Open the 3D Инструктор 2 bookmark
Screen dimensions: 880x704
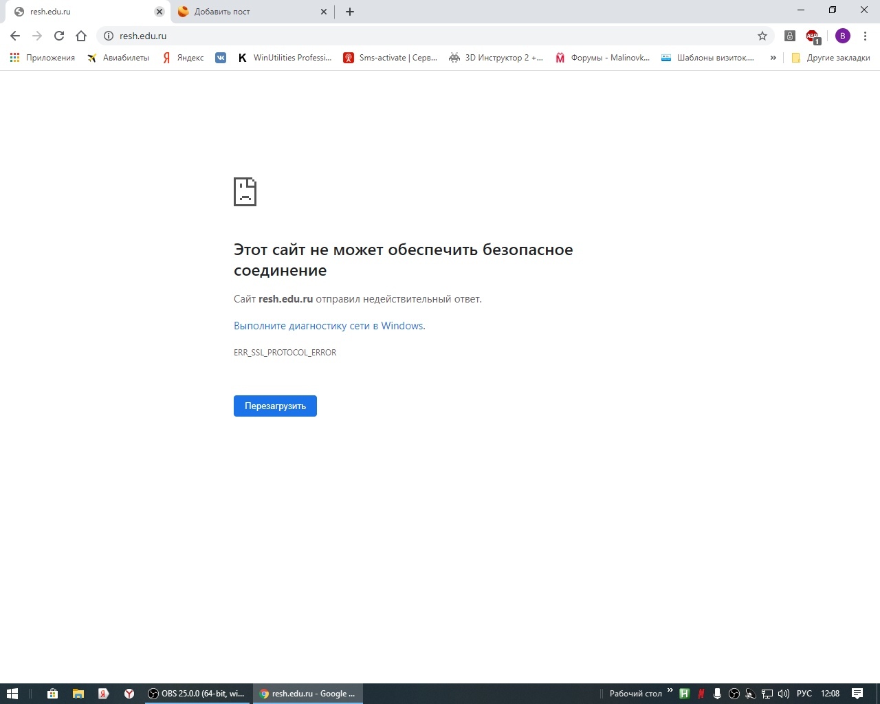(496, 58)
